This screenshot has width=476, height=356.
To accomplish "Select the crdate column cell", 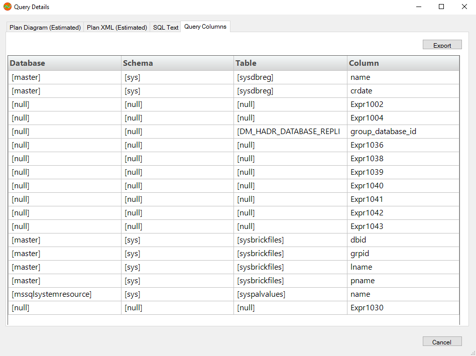I will pyautogui.click(x=403, y=91).
